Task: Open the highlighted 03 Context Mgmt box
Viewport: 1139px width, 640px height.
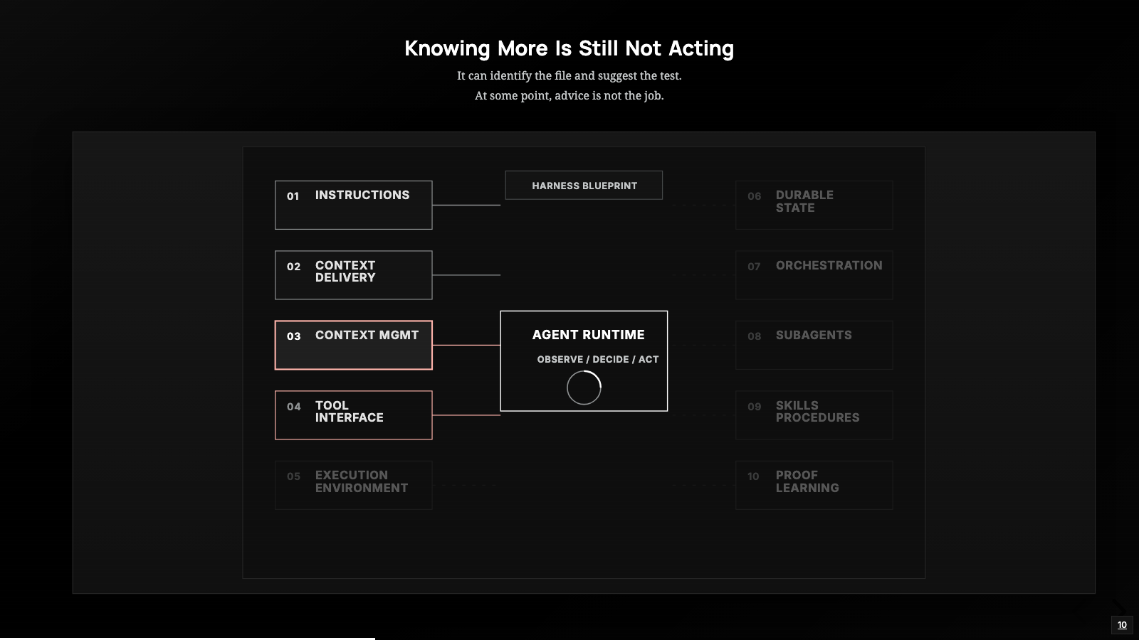Action: (x=353, y=345)
